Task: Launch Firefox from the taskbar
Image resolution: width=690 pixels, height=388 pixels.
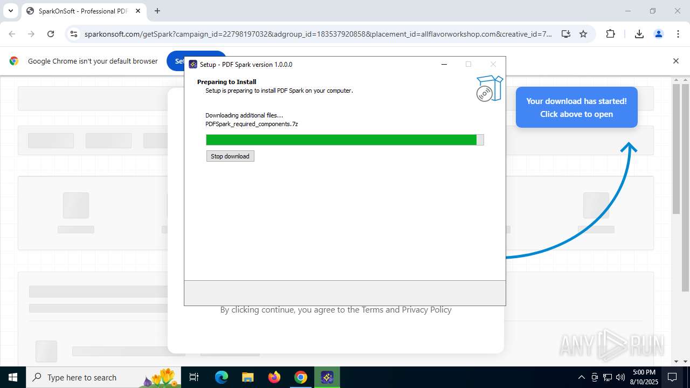Action: click(274, 377)
